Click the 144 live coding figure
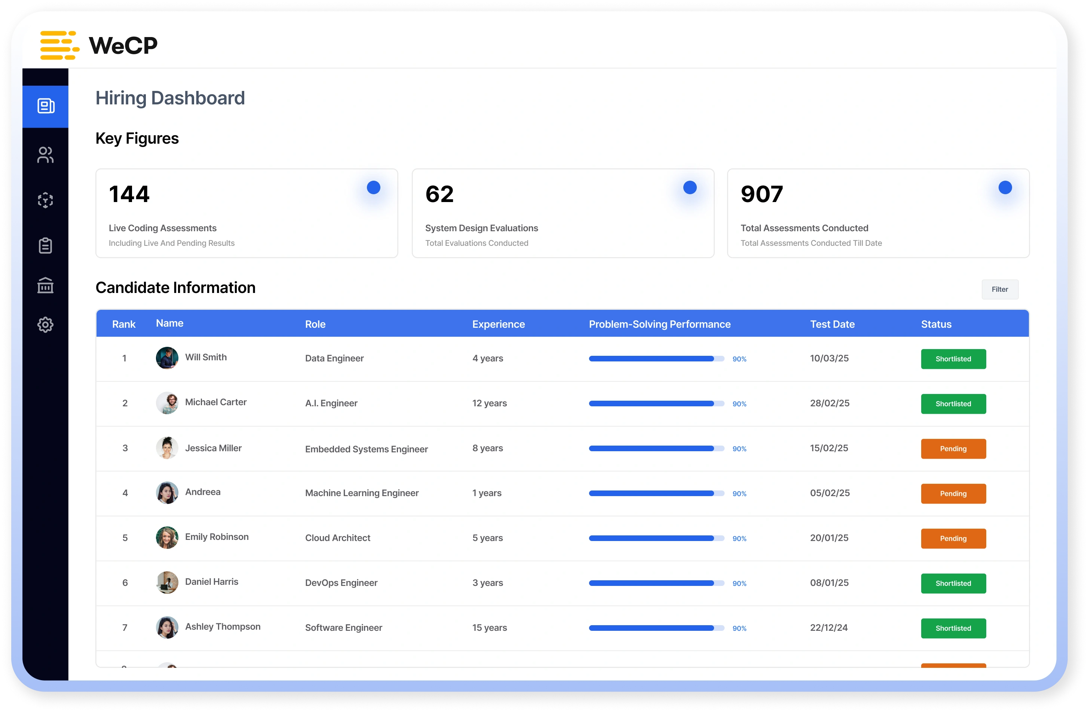The height and width of the screenshot is (712, 1088). pyautogui.click(x=129, y=194)
